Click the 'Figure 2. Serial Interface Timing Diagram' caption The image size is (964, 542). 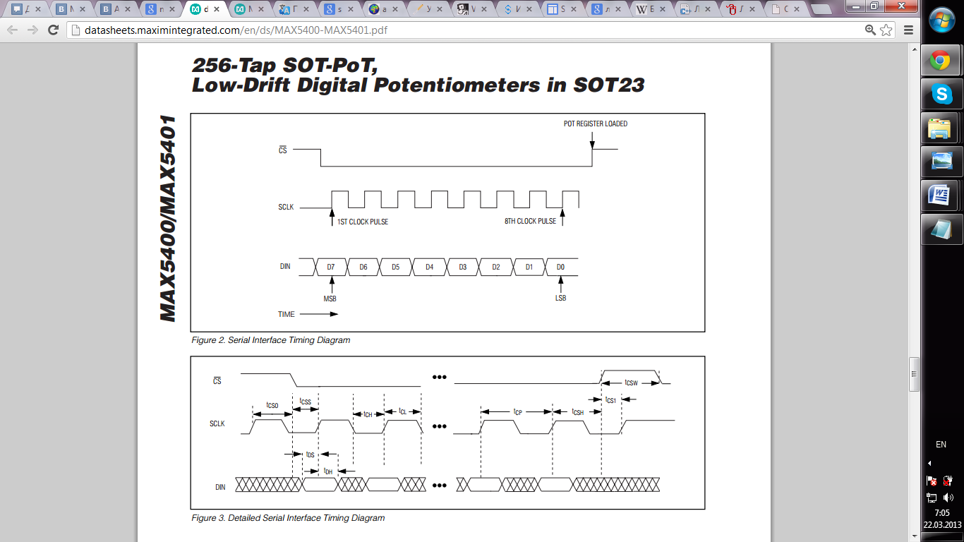coord(271,340)
